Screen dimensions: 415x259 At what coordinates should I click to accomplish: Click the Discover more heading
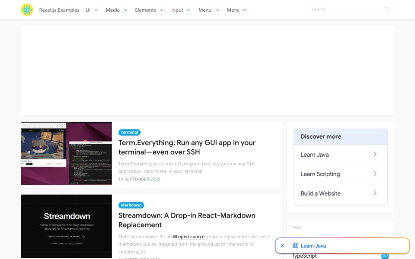321,137
